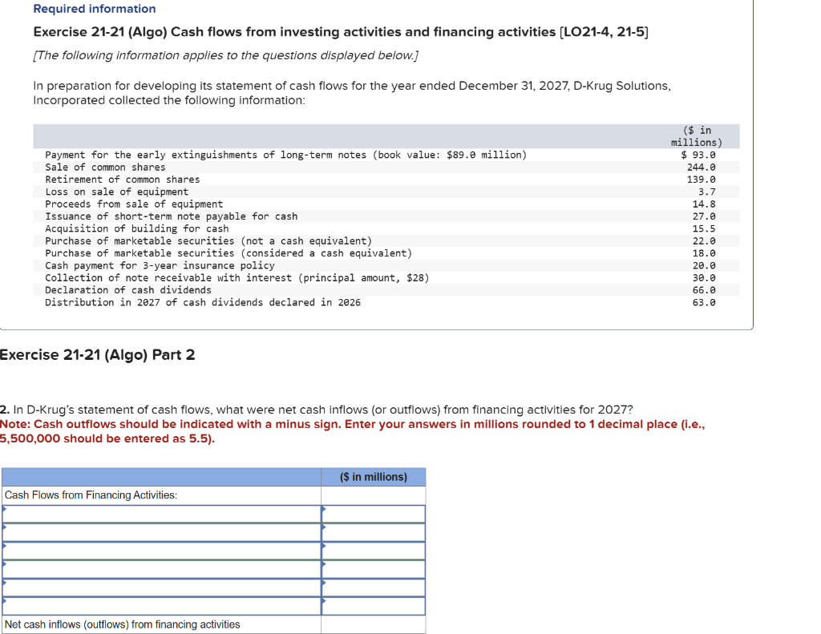The height and width of the screenshot is (634, 821).
Task: Click the value 139.0
Action: coord(702,180)
